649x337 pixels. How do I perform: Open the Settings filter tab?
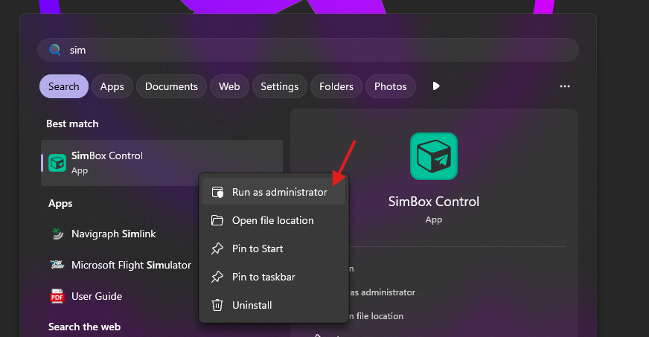pyautogui.click(x=280, y=86)
